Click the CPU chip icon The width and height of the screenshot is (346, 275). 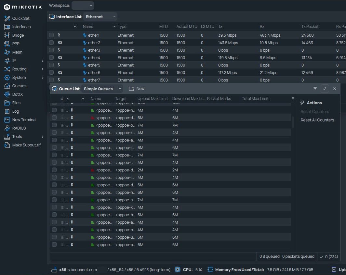coord(178,270)
